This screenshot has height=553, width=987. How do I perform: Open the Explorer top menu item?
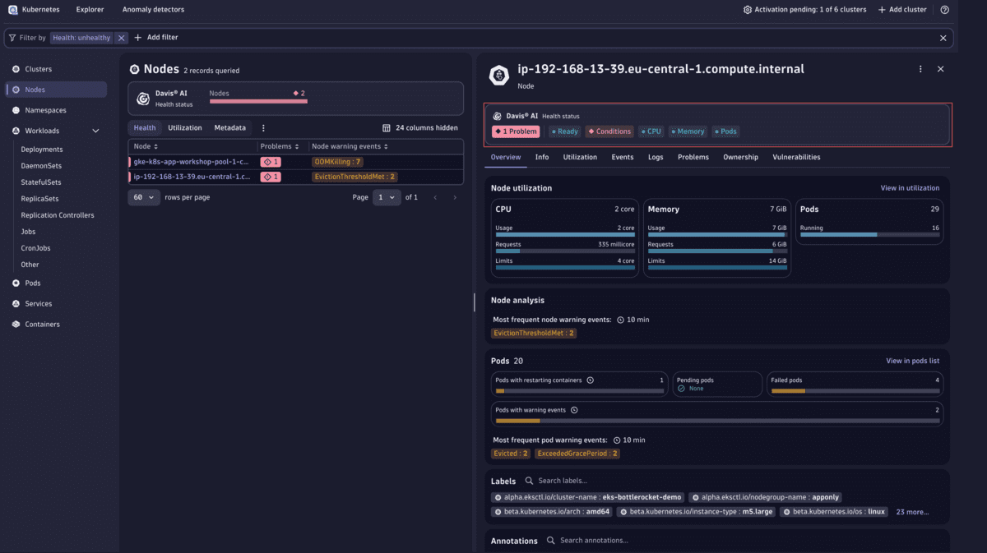(x=90, y=10)
